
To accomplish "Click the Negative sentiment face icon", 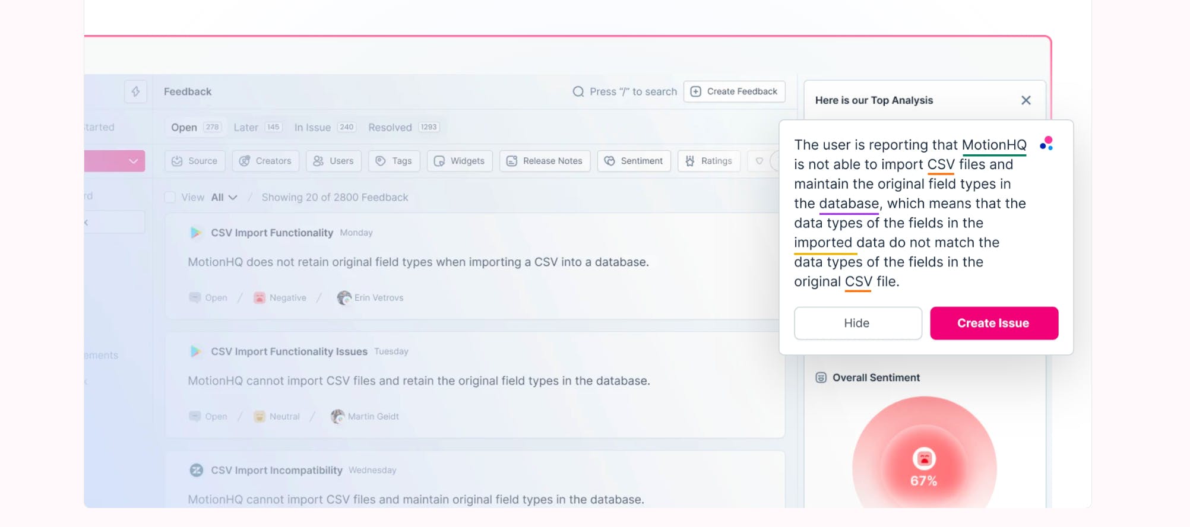I will [259, 297].
